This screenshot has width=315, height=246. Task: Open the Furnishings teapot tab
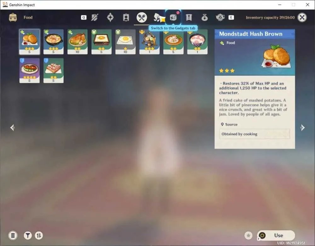click(220, 17)
